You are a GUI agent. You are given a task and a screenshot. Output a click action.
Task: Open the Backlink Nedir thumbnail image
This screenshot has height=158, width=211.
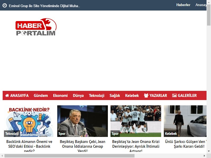point(29,121)
